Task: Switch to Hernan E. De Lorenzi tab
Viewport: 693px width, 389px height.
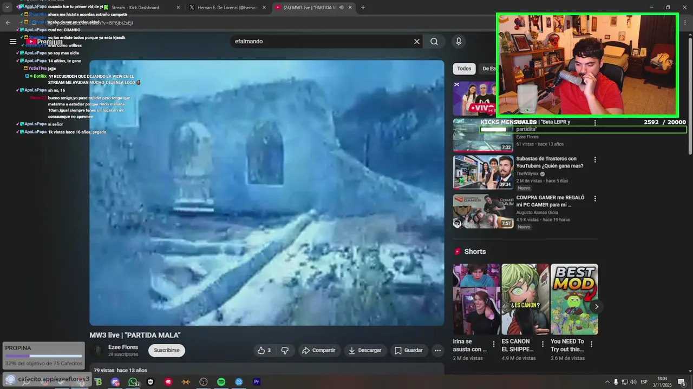Action: pyautogui.click(x=227, y=8)
